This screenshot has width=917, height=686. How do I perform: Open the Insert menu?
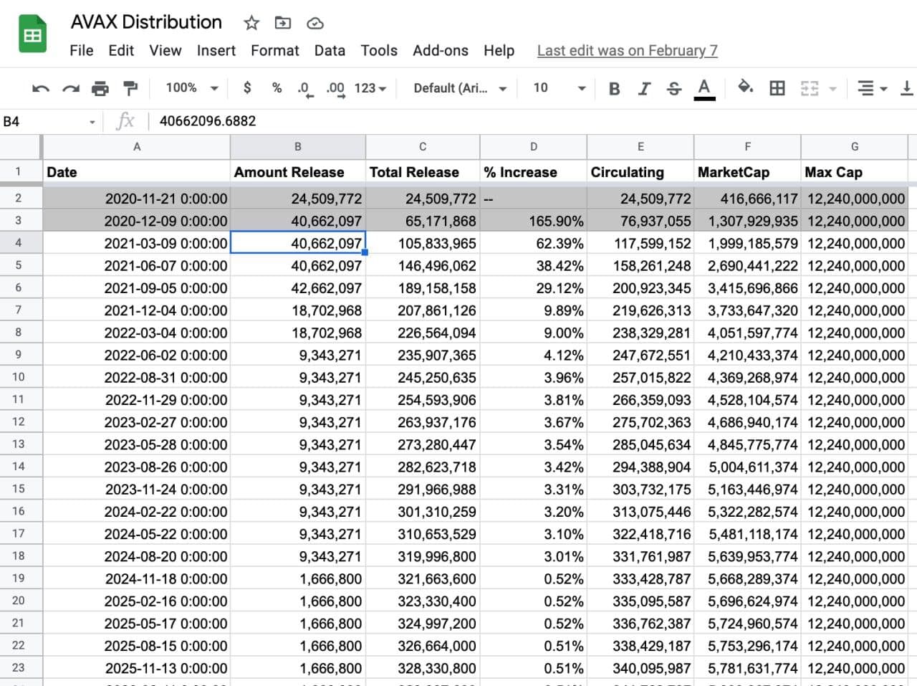click(216, 50)
